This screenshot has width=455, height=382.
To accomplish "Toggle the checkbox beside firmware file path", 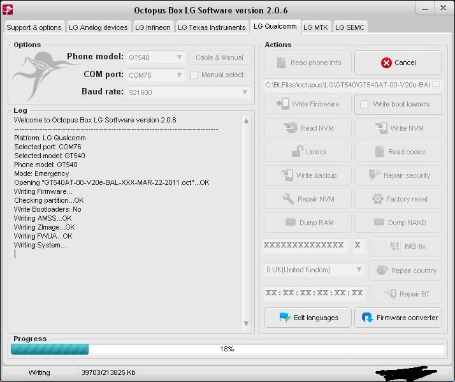I will pyautogui.click(x=436, y=85).
